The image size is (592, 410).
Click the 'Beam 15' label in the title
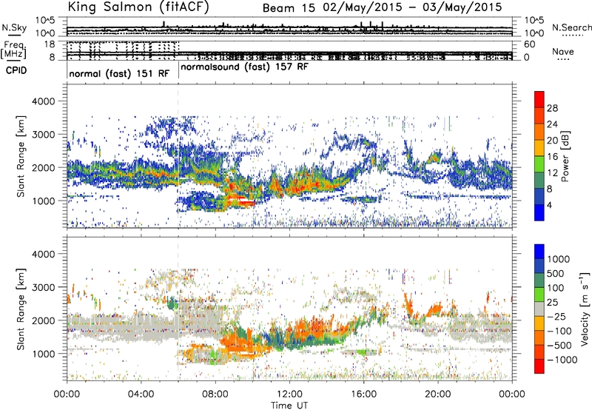(289, 8)
